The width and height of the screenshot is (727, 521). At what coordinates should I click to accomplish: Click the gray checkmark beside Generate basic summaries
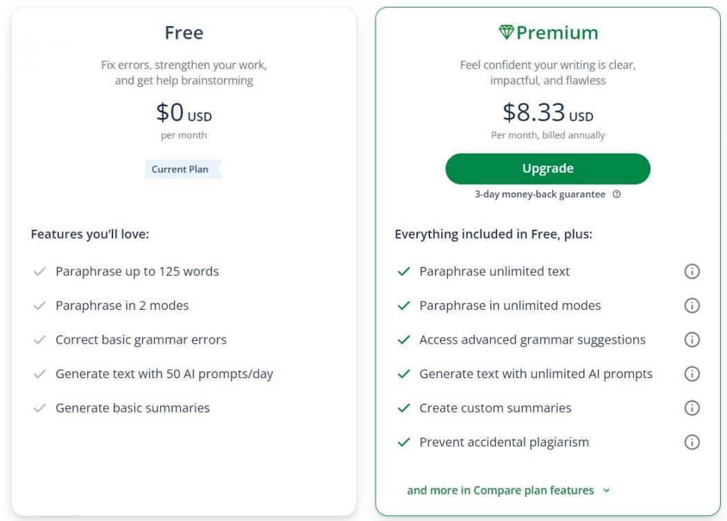[40, 409]
